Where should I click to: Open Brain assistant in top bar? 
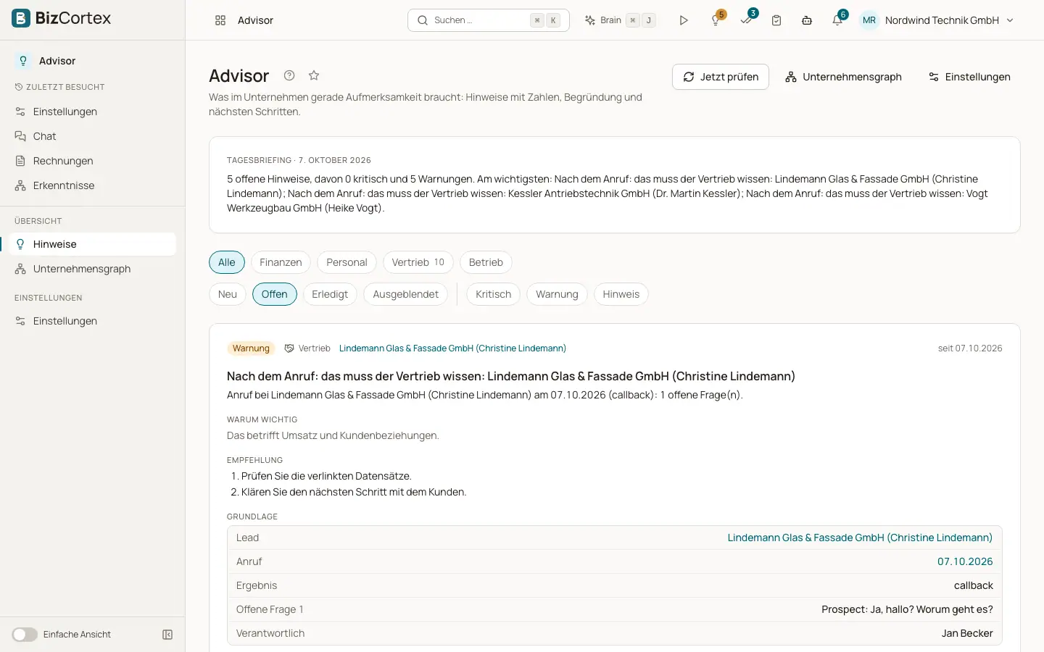point(620,20)
